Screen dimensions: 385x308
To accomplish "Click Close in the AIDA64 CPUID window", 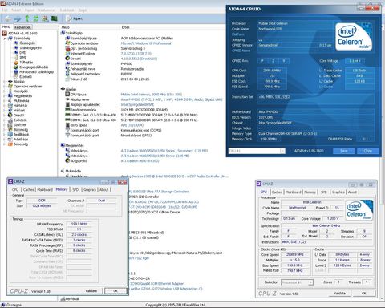I will coord(368,151).
